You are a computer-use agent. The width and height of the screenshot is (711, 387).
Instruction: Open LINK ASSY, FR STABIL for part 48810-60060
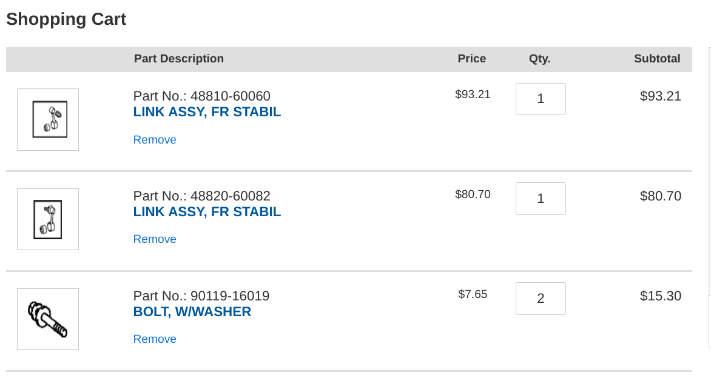click(207, 112)
